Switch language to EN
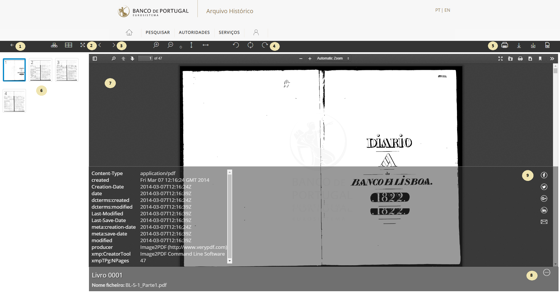Image resolution: width=560 pixels, height=295 pixels. 447,10
